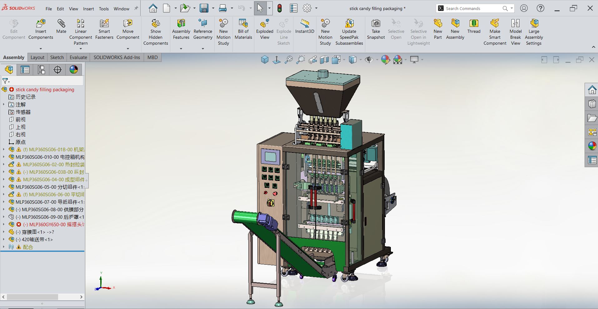598x309 pixels.
Task: Click Show Hidden Components
Action: pyautogui.click(x=156, y=32)
